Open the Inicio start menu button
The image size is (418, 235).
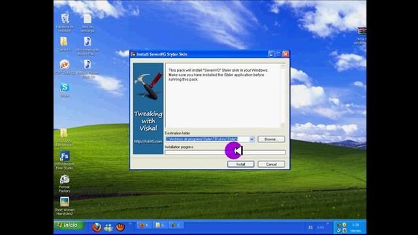[69, 225]
